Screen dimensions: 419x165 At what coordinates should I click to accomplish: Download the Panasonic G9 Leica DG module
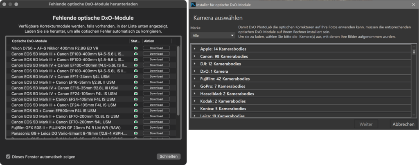point(156,133)
